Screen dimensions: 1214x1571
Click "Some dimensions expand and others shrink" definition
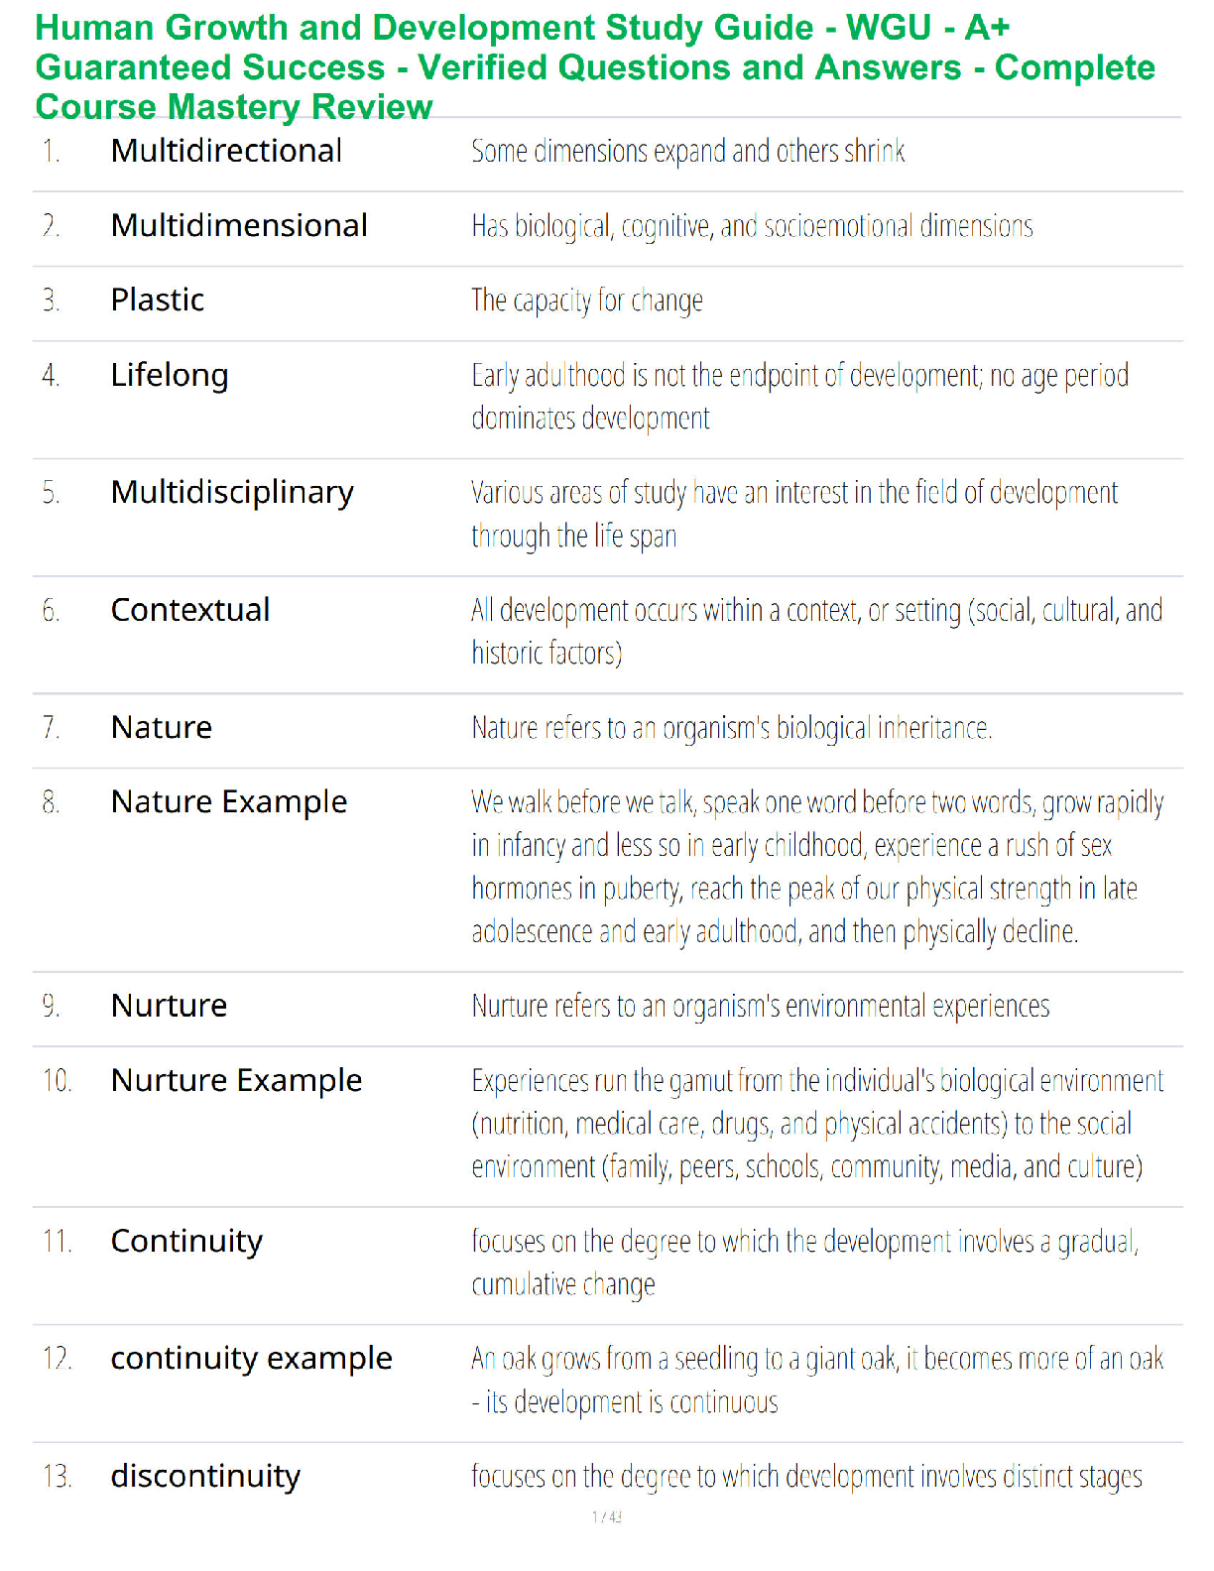[687, 151]
